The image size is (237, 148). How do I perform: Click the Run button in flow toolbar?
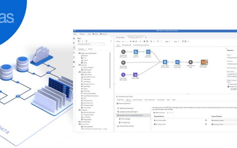pyautogui.click(x=118, y=41)
